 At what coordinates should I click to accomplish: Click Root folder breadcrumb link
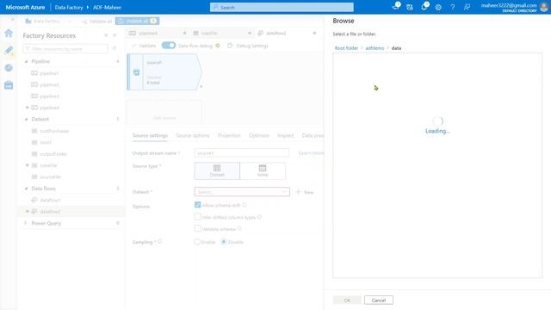point(346,48)
